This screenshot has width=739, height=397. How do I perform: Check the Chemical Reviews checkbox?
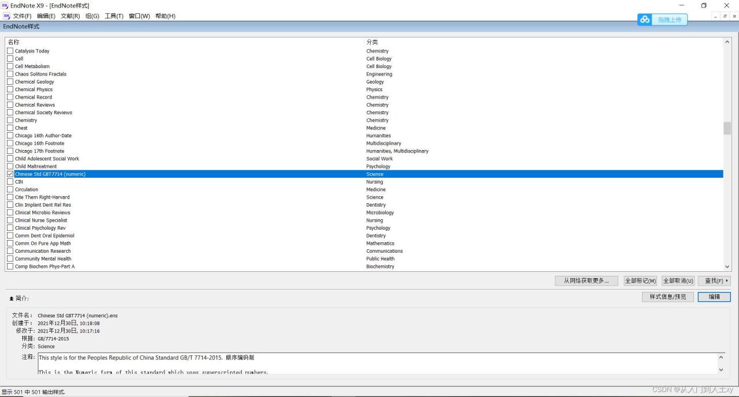coord(10,105)
